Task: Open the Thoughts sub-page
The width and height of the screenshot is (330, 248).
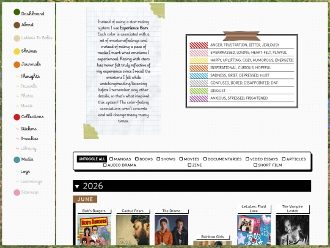Action: point(30,77)
